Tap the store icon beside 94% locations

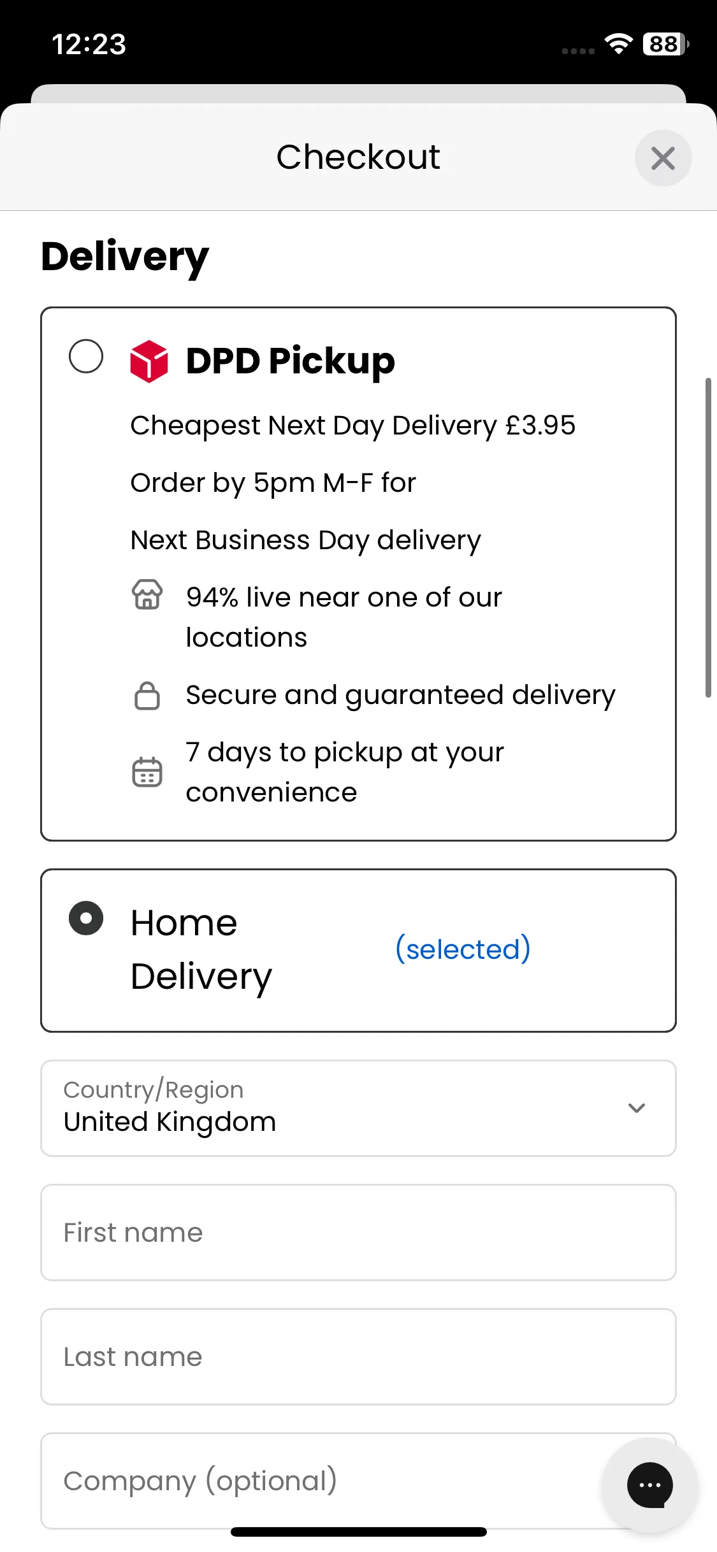(x=147, y=594)
